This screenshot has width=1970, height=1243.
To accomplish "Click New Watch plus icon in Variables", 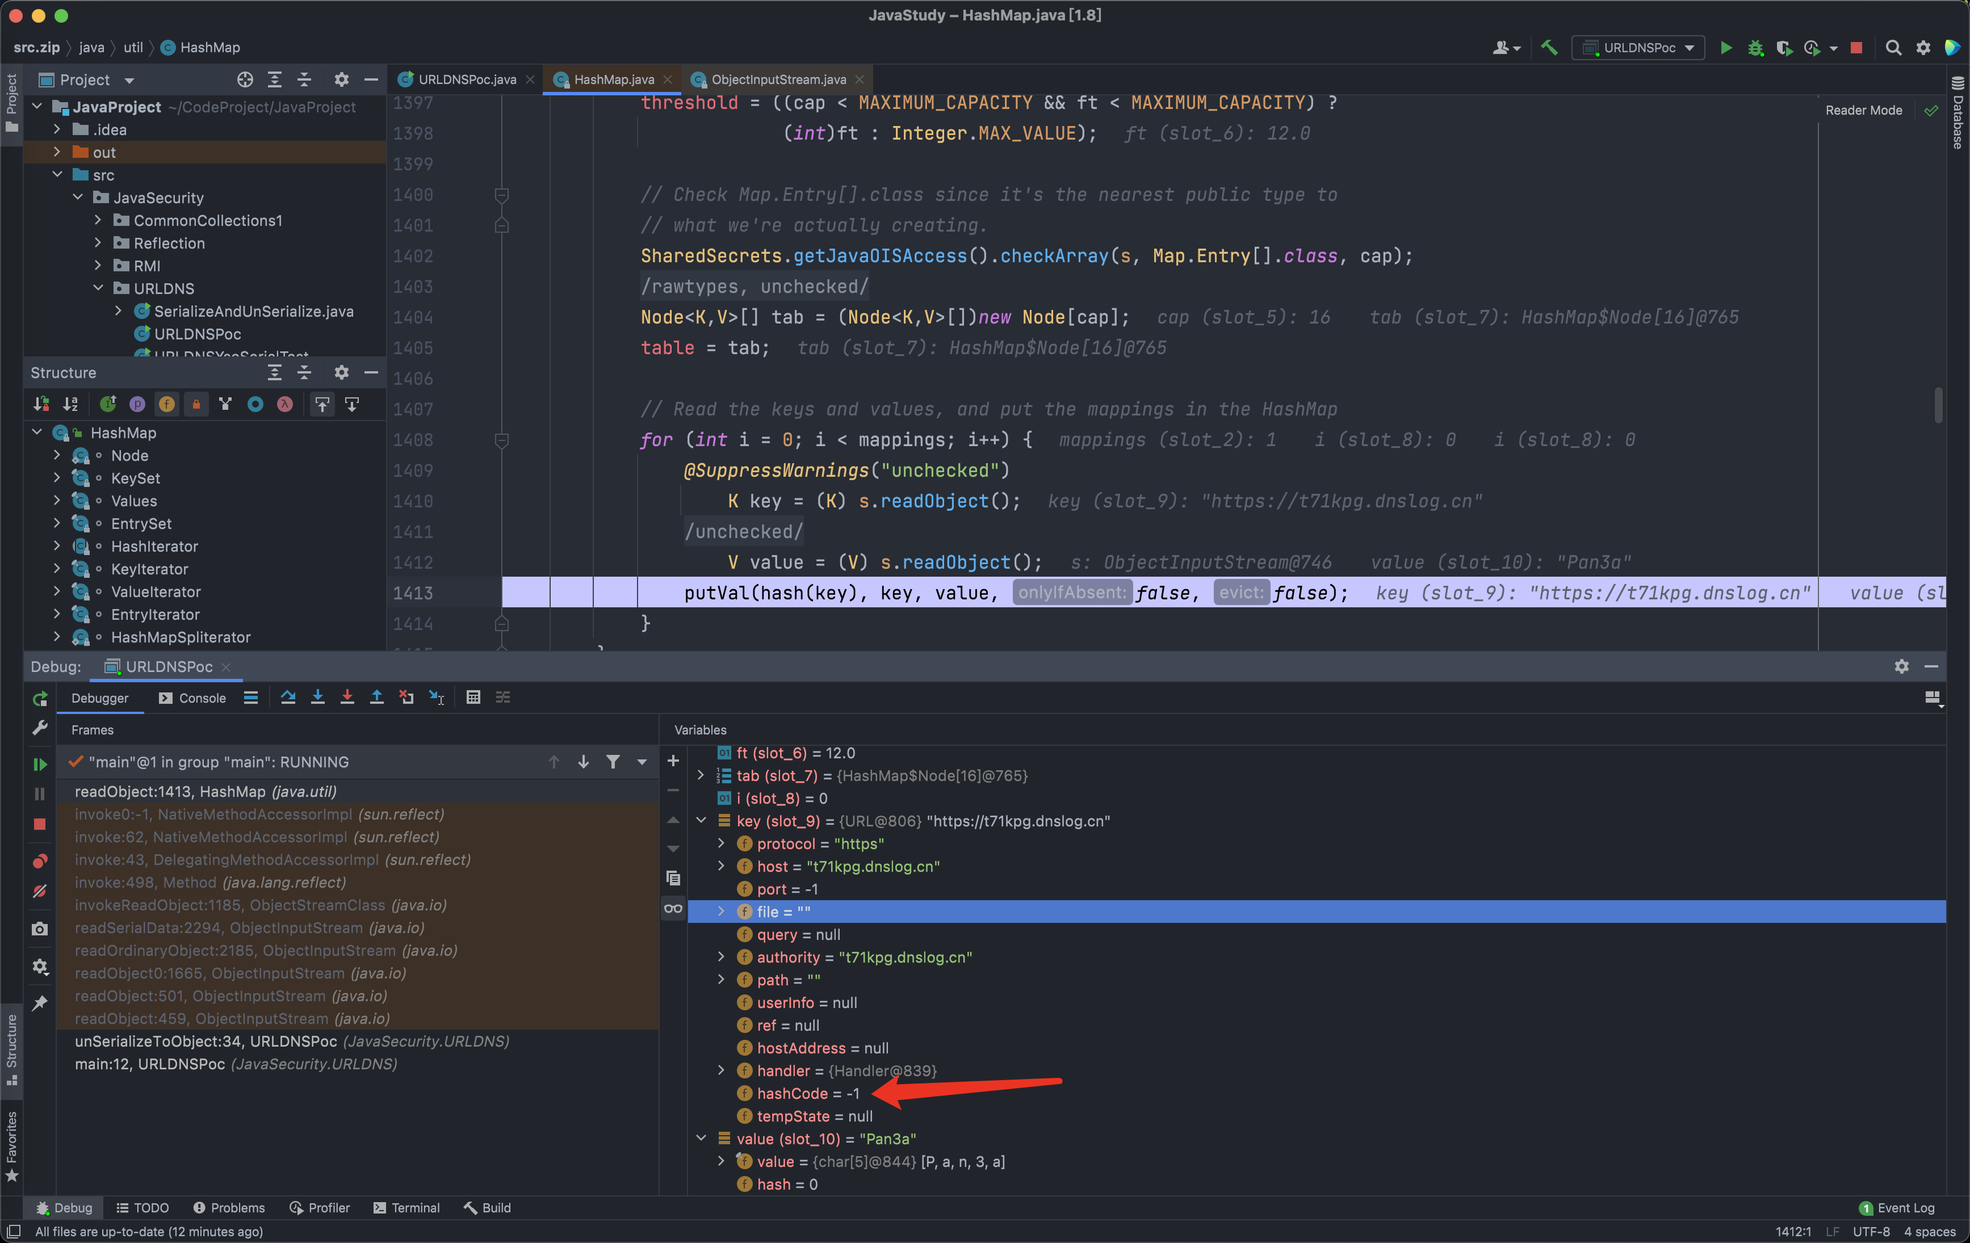I will click(x=673, y=761).
